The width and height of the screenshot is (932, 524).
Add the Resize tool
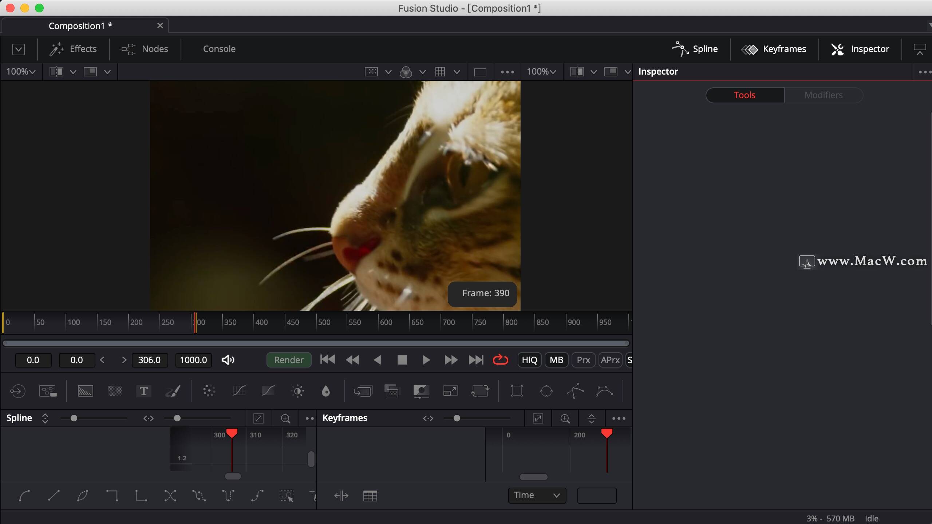(450, 391)
